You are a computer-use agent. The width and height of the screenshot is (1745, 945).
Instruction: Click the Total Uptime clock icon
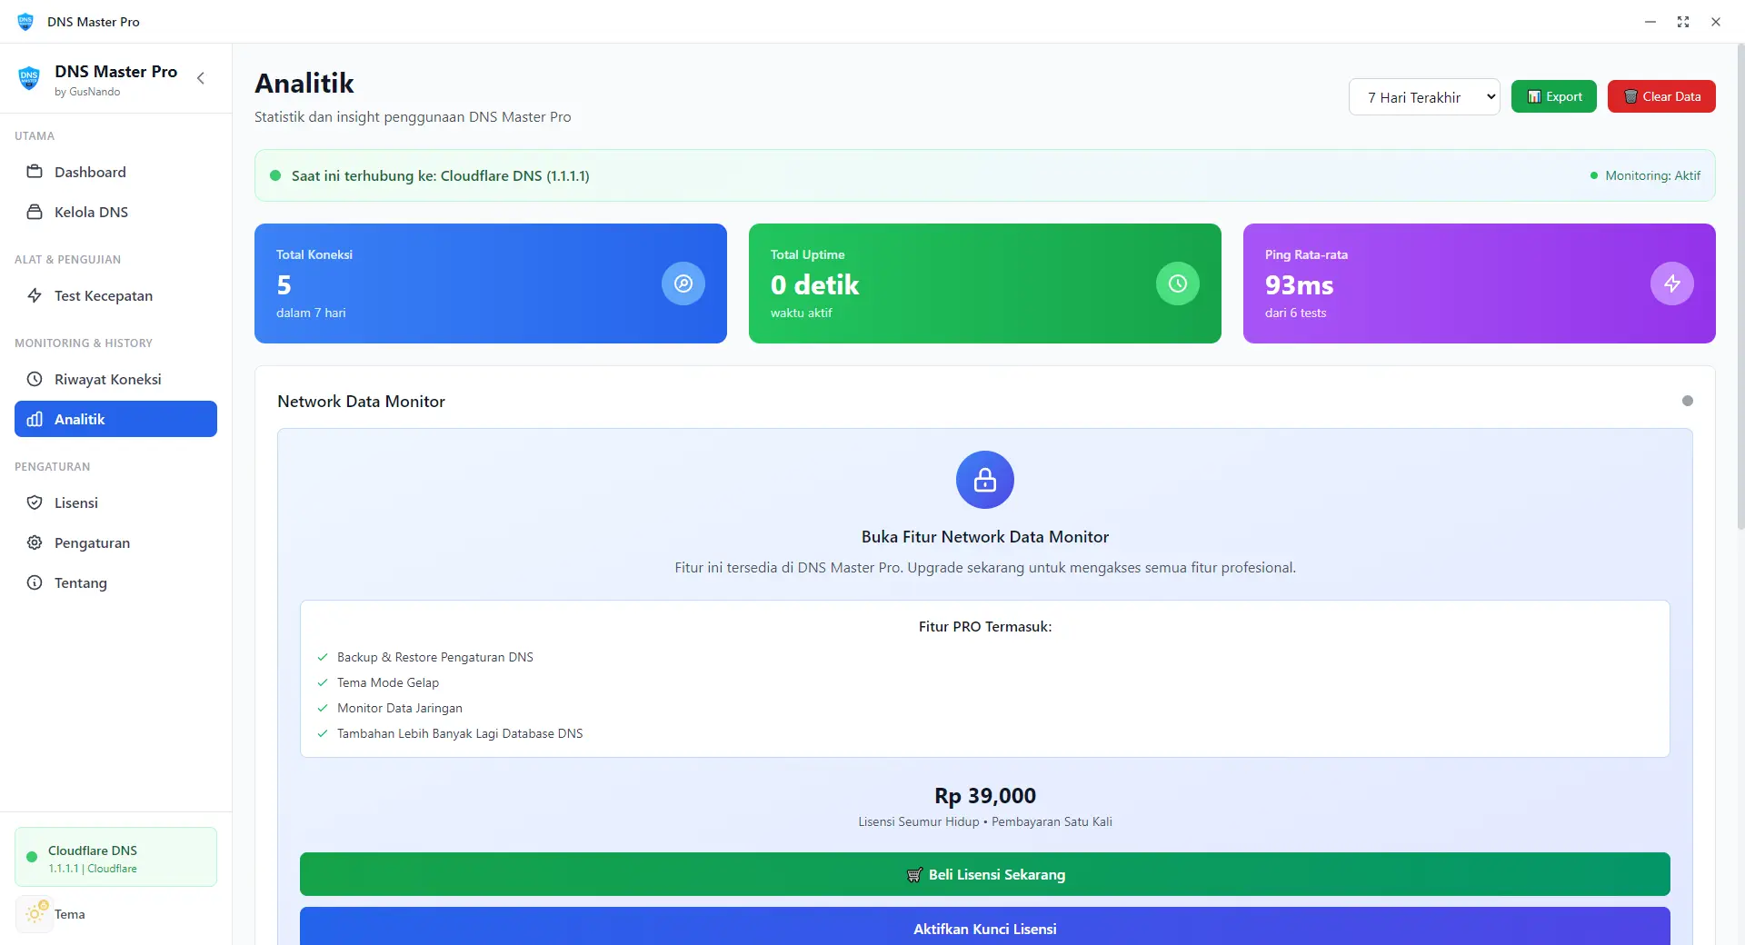point(1178,283)
